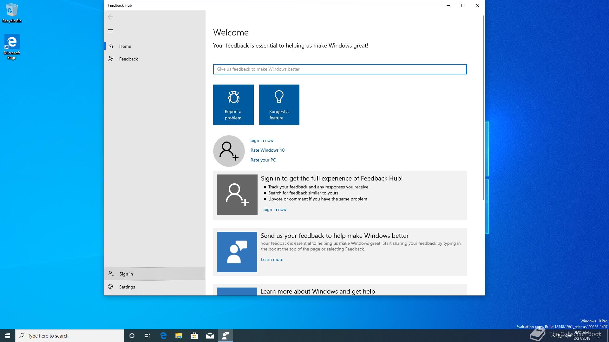Minimize the Feedback Hub window
The width and height of the screenshot is (609, 342).
[x=448, y=5]
